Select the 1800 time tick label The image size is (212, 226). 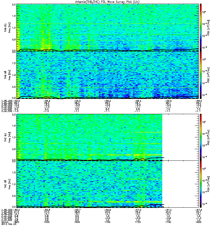pyautogui.click(x=199, y=222)
